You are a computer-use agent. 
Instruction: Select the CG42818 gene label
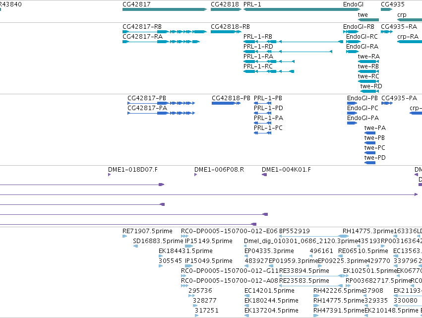[225, 4]
